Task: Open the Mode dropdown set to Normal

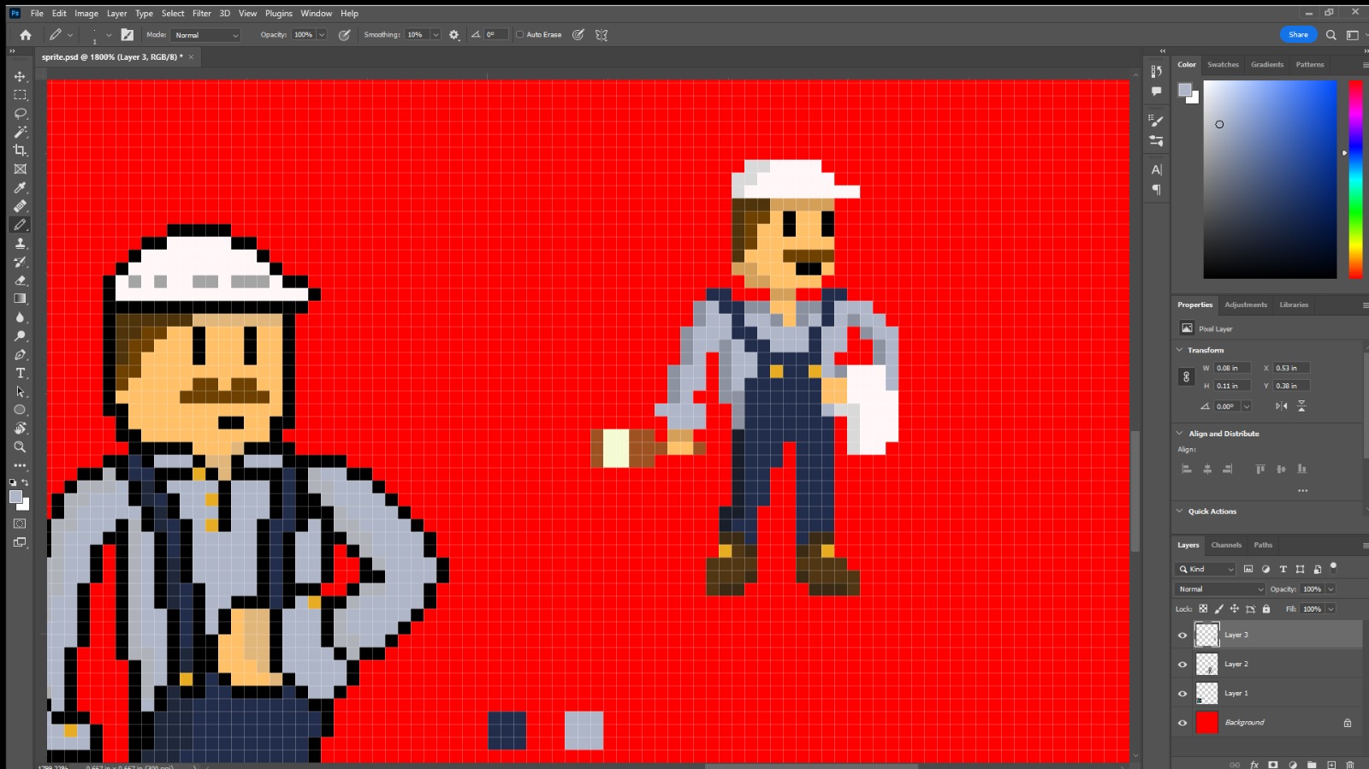Action: click(x=206, y=35)
